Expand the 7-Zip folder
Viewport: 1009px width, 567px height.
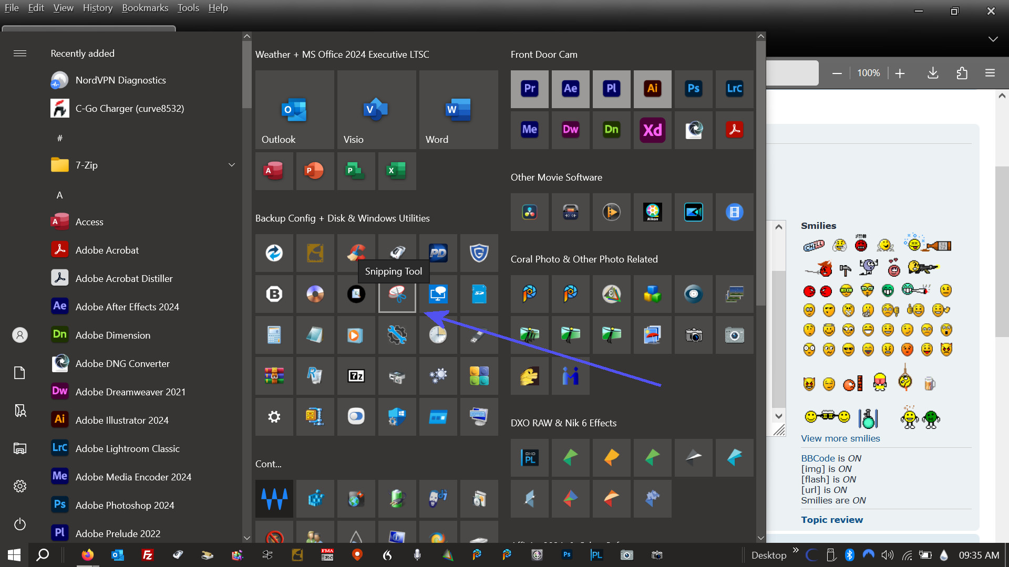pyautogui.click(x=231, y=165)
